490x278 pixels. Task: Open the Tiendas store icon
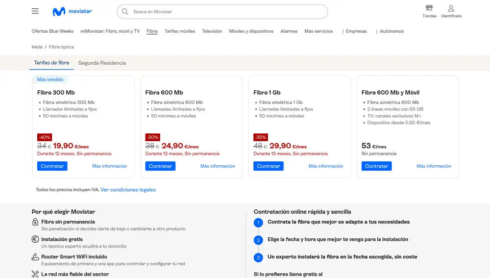[429, 8]
